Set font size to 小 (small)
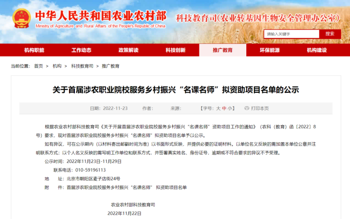350x219 pixels. (x=230, y=108)
